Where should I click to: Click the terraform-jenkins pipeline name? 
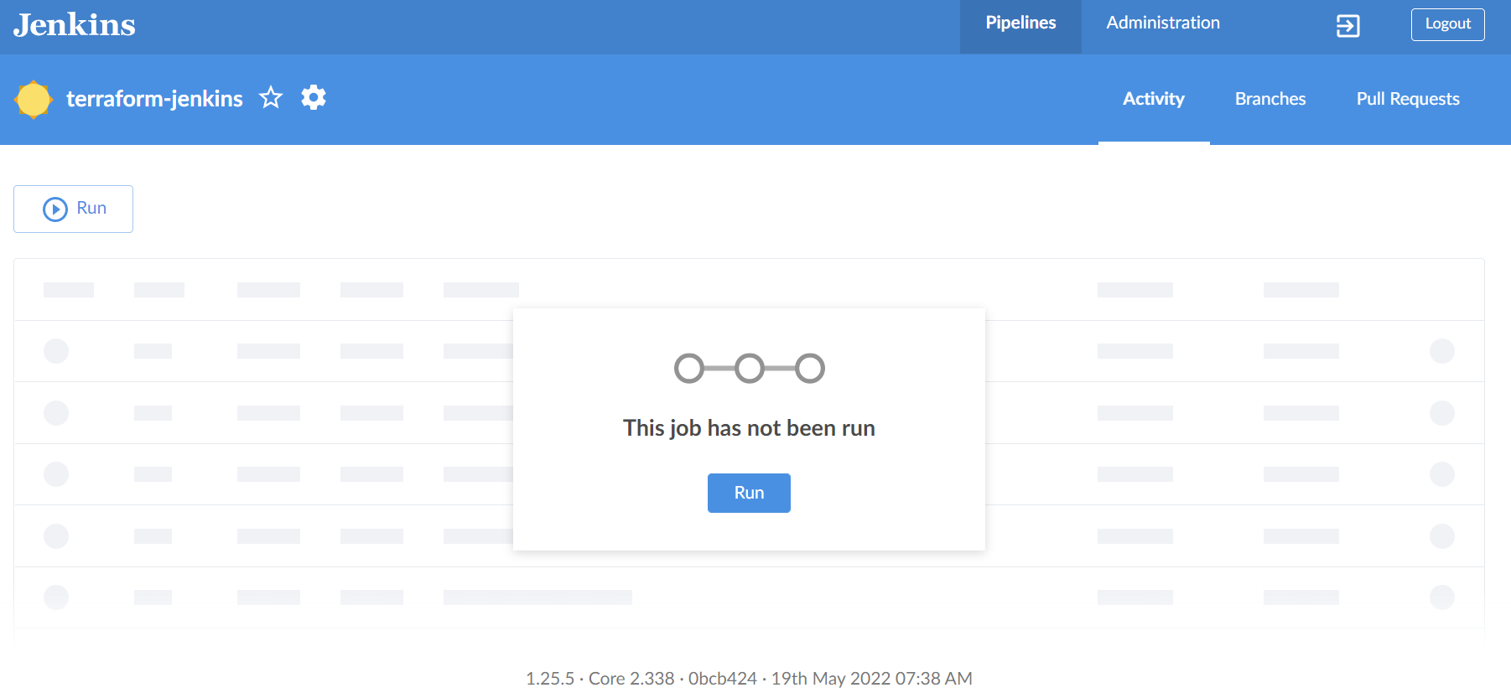(x=154, y=99)
